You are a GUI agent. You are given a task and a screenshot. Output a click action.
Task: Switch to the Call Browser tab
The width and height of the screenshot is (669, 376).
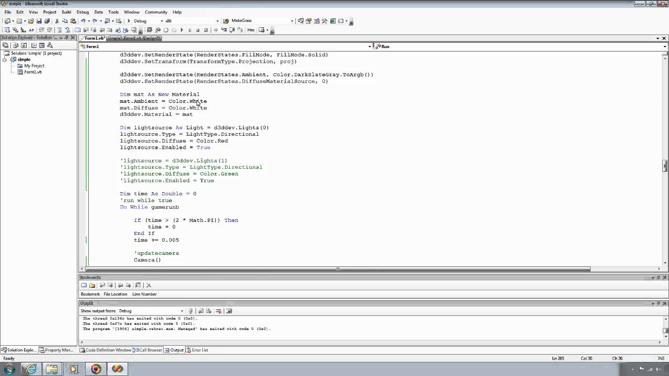[x=147, y=350]
